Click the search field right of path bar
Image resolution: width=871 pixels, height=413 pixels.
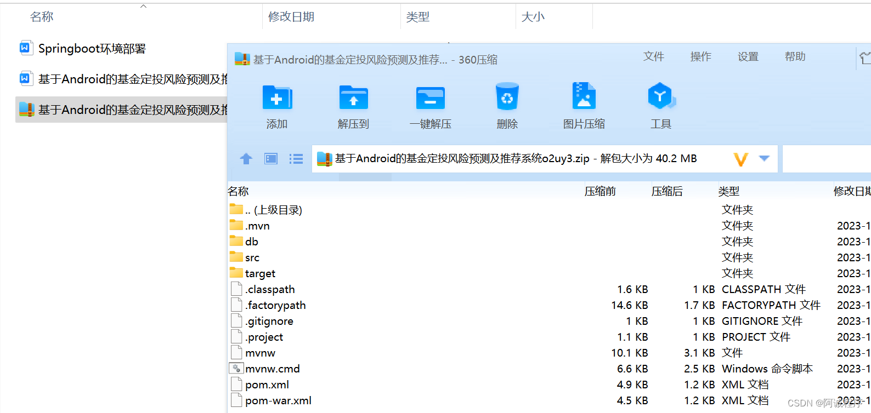coord(827,159)
